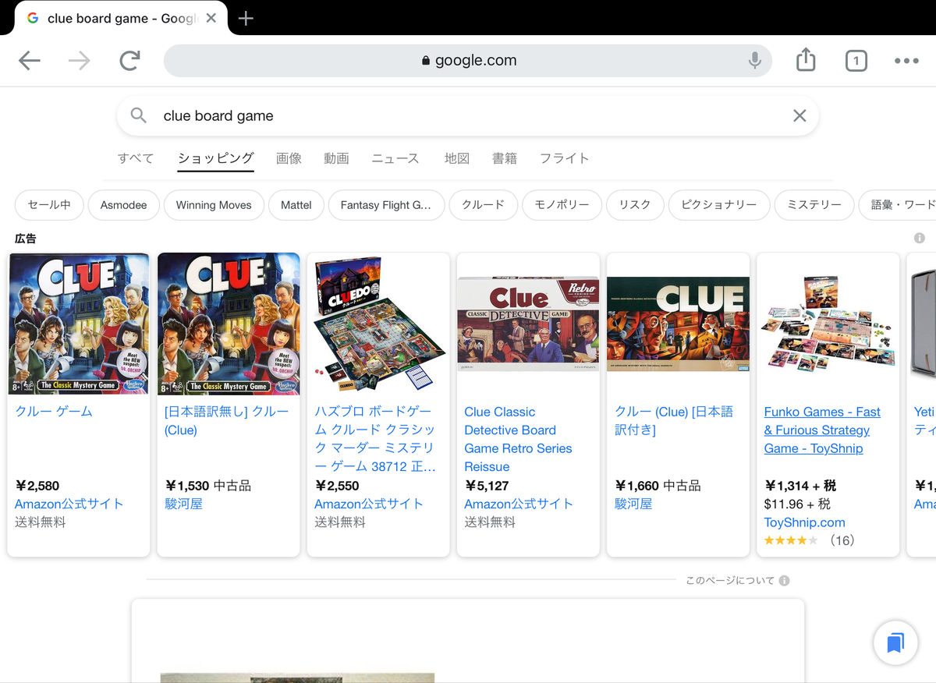
Task: Click the info icon next to 広告 row
Action: pyautogui.click(x=920, y=238)
